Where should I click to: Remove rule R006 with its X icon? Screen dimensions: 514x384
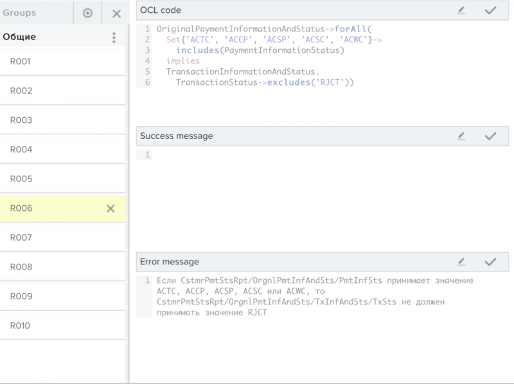(111, 208)
